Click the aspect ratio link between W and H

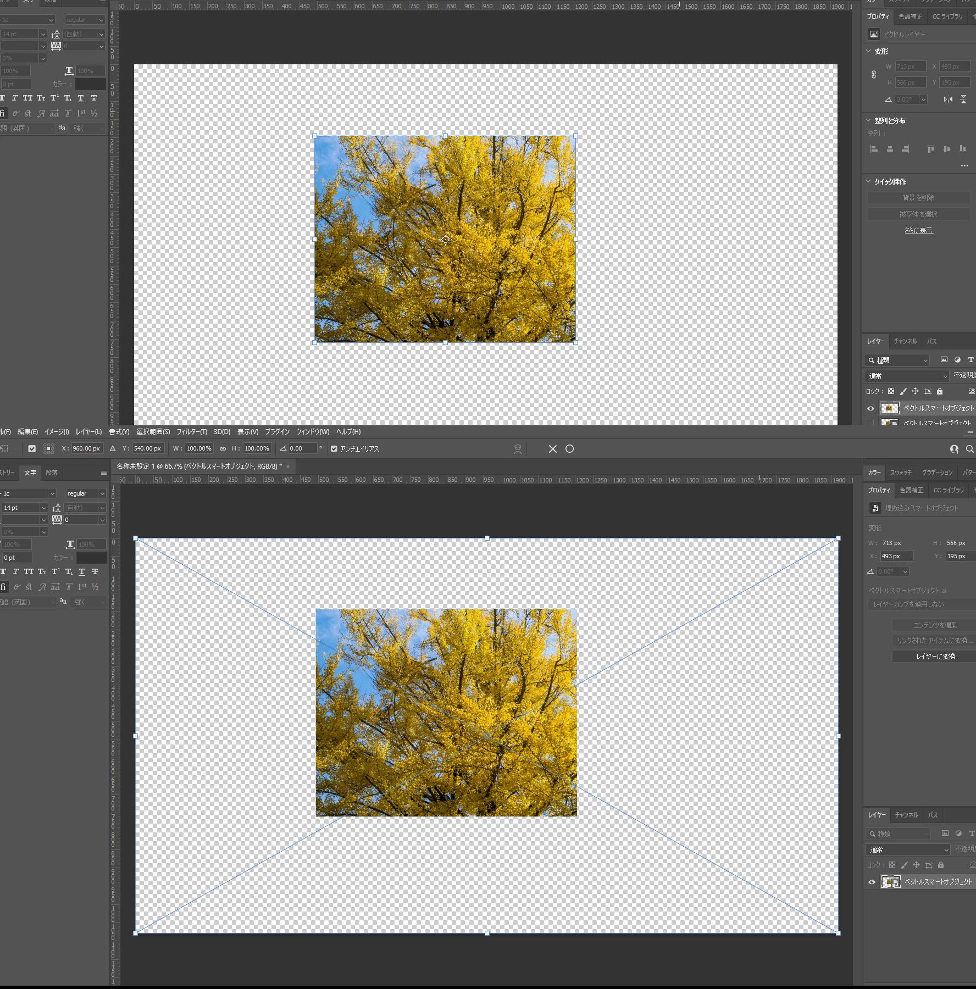[x=223, y=449]
